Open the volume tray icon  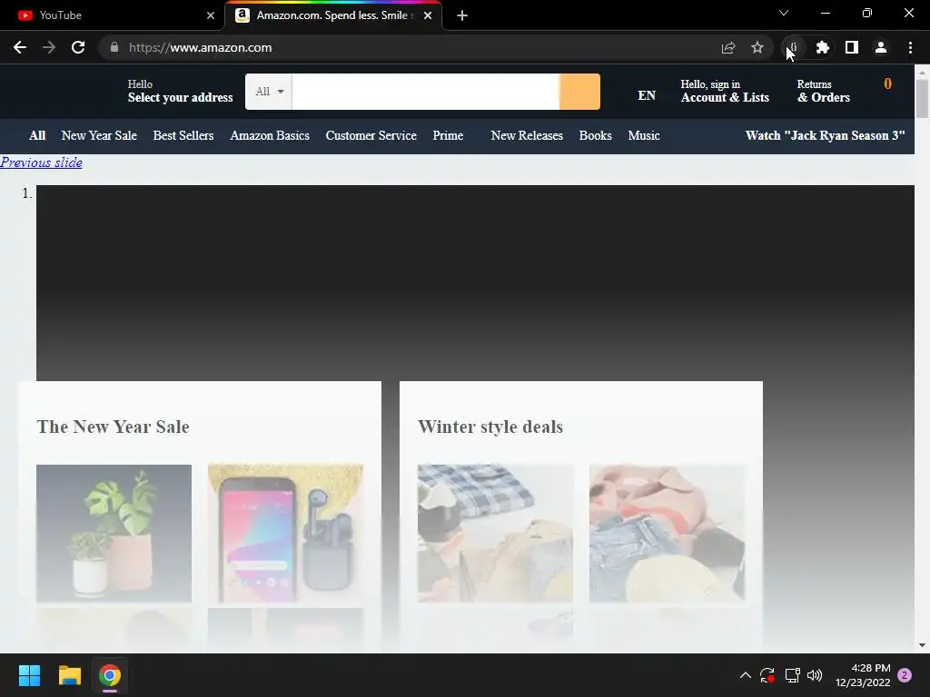(815, 675)
